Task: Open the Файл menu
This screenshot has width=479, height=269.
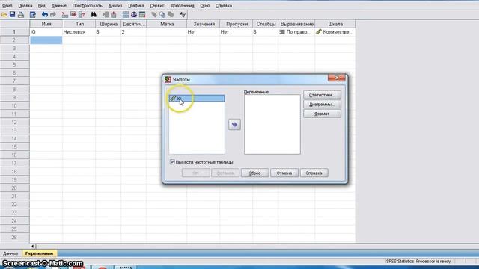Action: (x=7, y=6)
